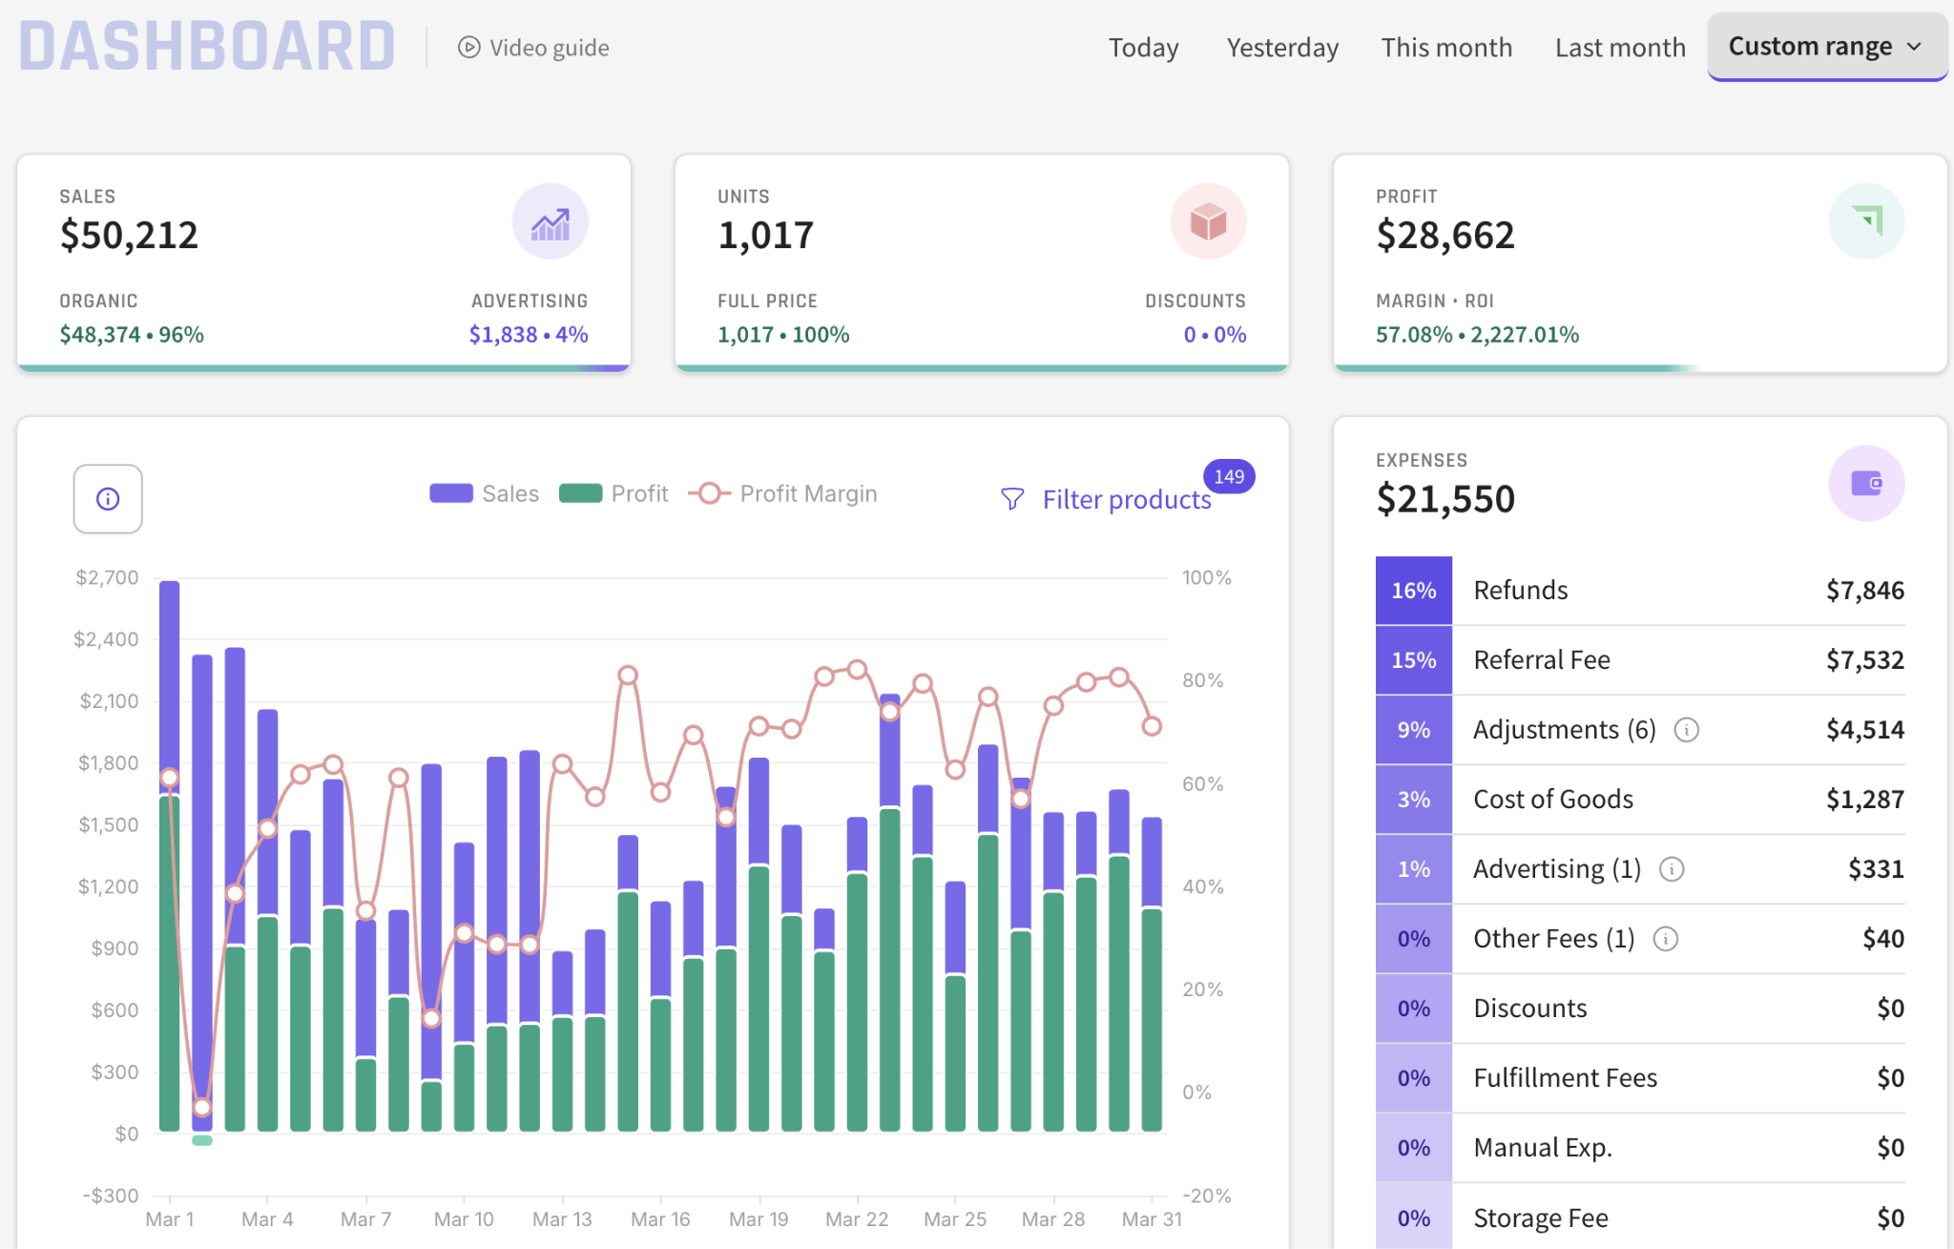This screenshot has height=1249, width=1954.
Task: Click the DASHBOARD heading
Action: (207, 46)
